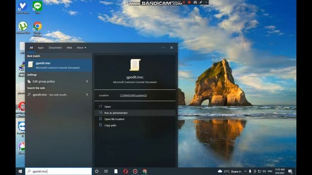Open the blue V desktop shortcut

point(22,8)
